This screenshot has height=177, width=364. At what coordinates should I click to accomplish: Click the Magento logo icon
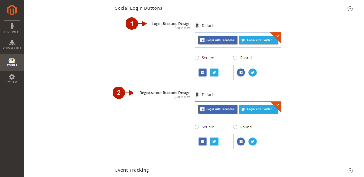[12, 10]
